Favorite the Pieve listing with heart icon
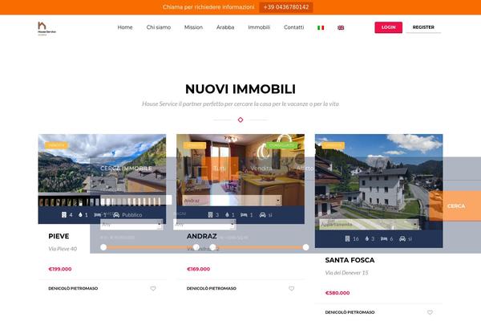This screenshot has height=321, width=481. click(x=153, y=288)
